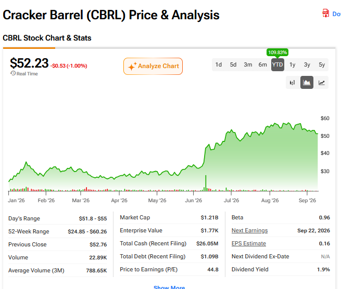The width and height of the screenshot is (341, 289).
Task: Click the Analyze Chart button
Action: [153, 66]
